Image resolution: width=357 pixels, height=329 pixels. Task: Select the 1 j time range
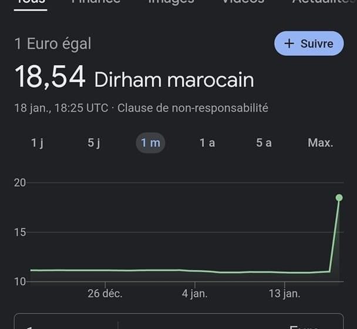click(37, 143)
